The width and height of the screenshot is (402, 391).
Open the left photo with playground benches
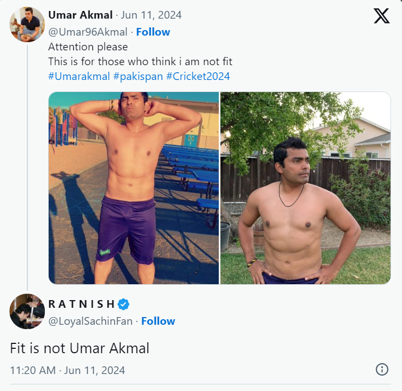pos(133,188)
